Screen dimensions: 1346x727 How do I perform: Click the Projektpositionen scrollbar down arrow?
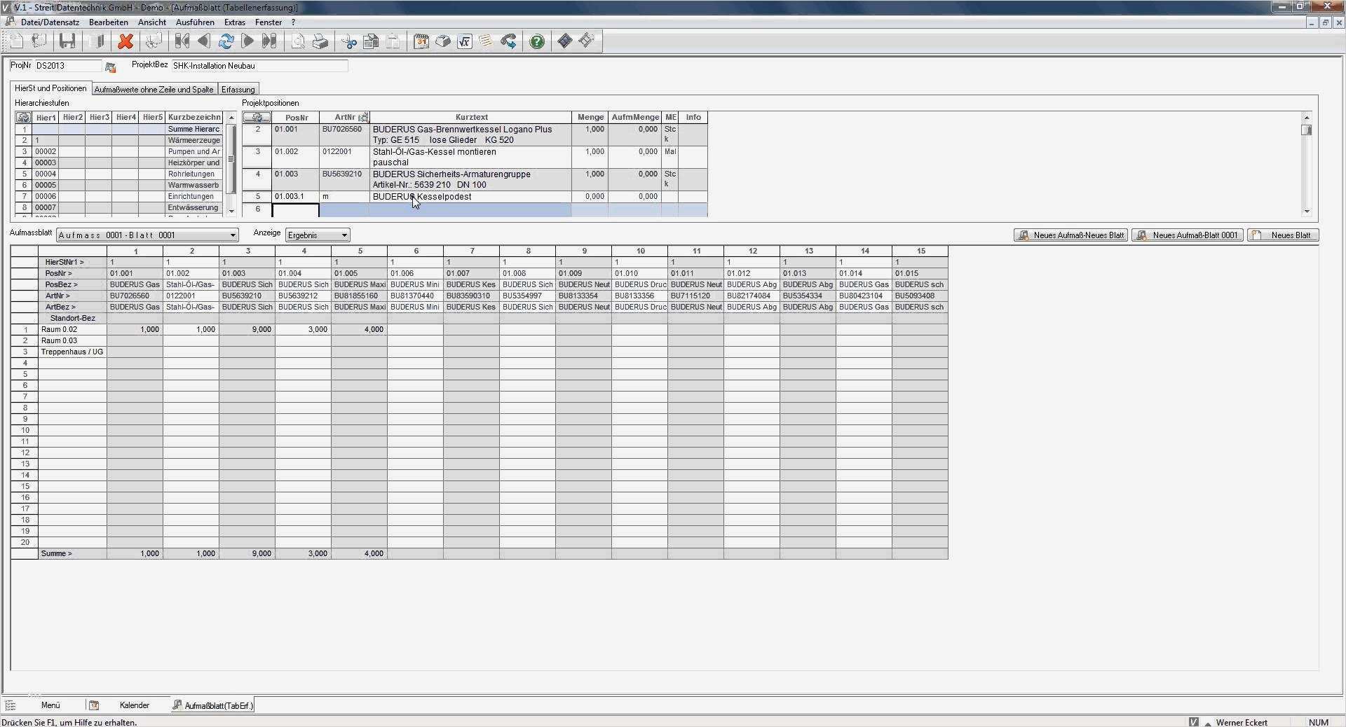click(x=1307, y=211)
